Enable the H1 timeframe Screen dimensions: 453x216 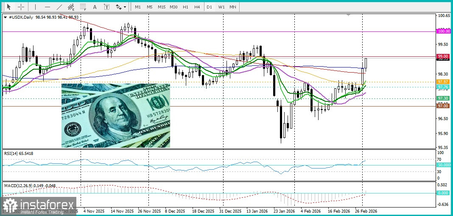click(185, 7)
